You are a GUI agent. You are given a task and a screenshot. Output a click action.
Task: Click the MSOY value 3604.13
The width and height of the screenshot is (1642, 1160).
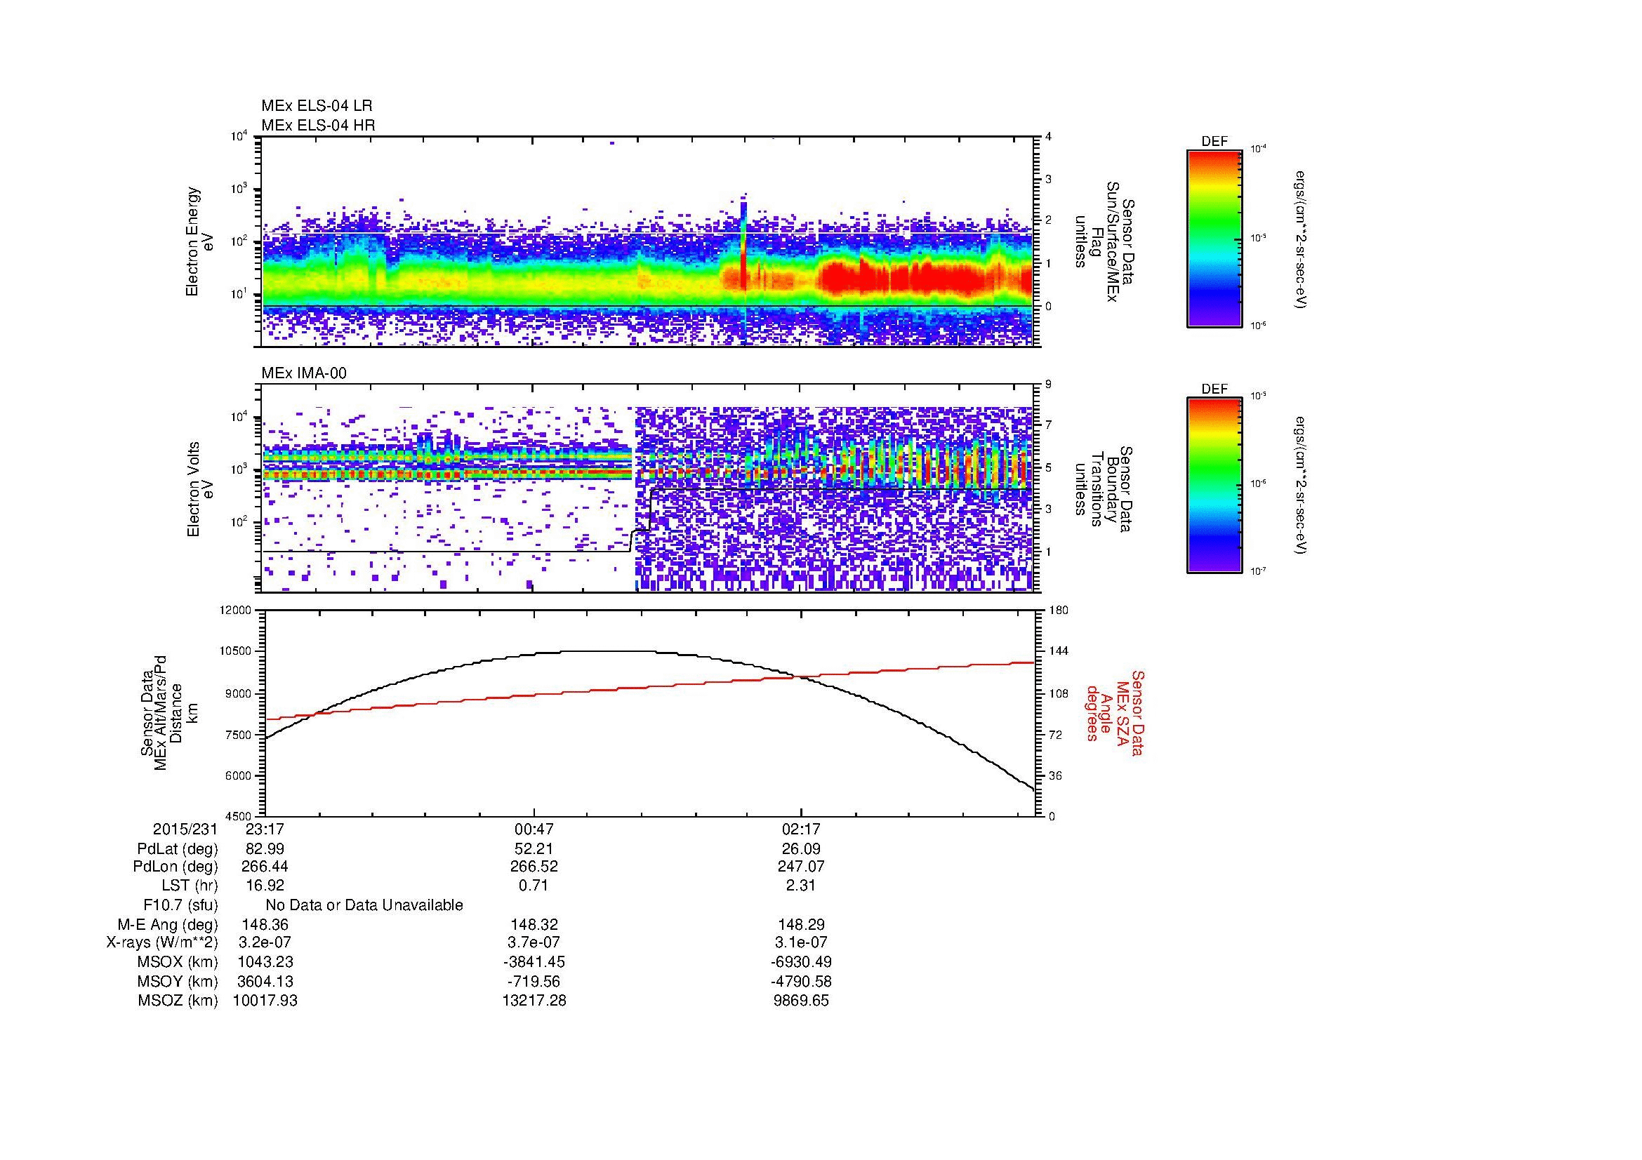coord(265,981)
